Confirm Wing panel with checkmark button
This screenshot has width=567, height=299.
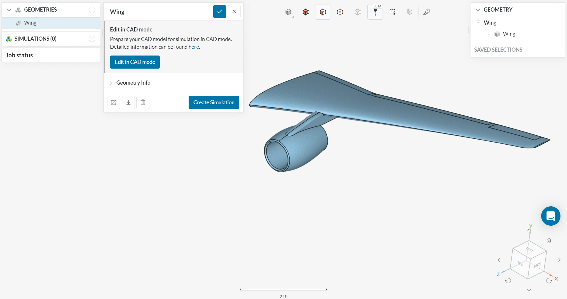pyautogui.click(x=219, y=12)
